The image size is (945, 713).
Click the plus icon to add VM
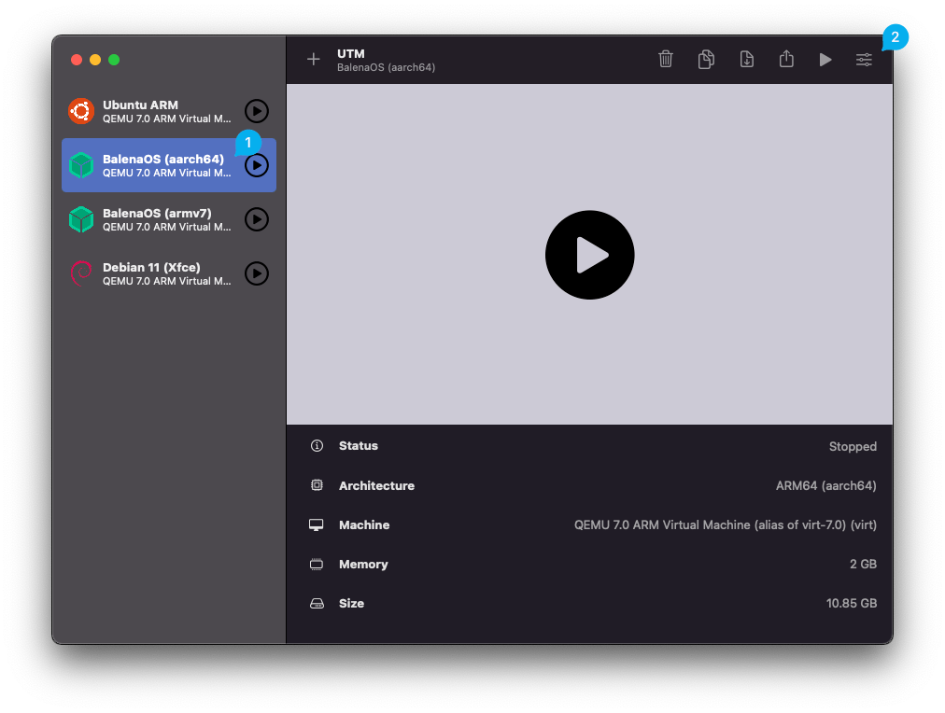point(313,60)
